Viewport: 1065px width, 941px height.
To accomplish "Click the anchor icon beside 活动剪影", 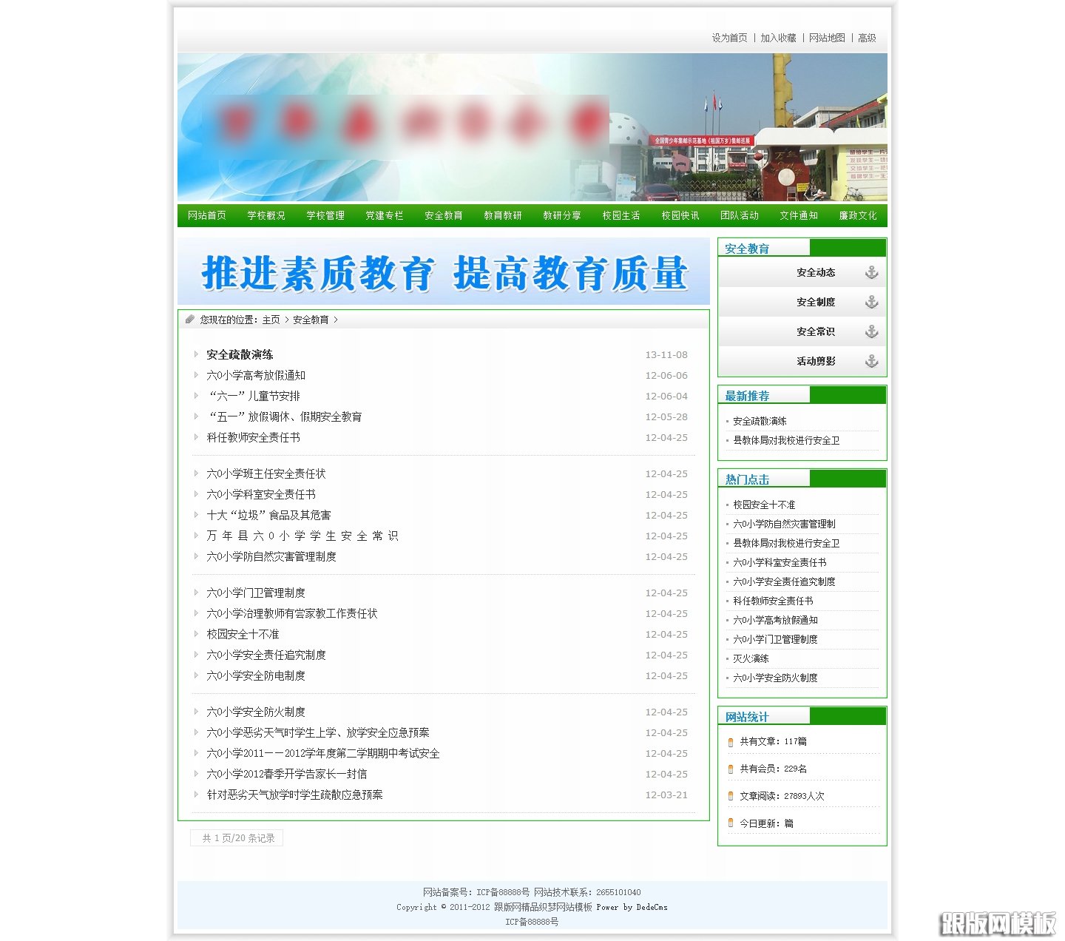I will [x=872, y=361].
